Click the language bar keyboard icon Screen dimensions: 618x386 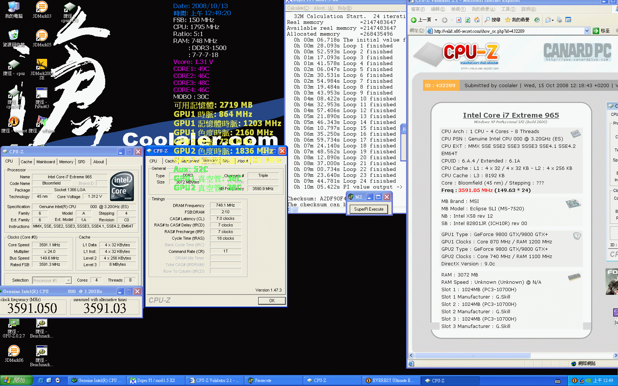click(x=558, y=381)
